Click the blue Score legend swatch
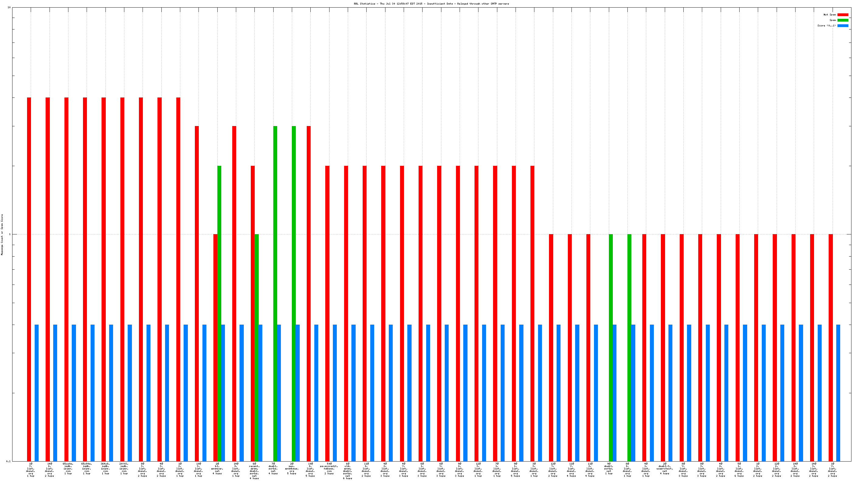The height and width of the screenshot is (481, 856). click(842, 26)
